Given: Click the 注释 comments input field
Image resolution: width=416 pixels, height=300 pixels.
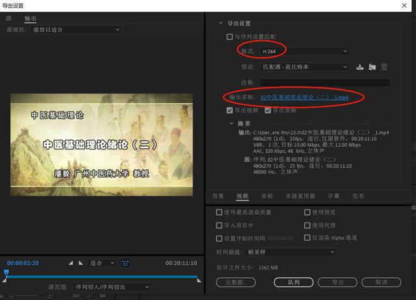Looking at the screenshot, I should click(x=324, y=82).
